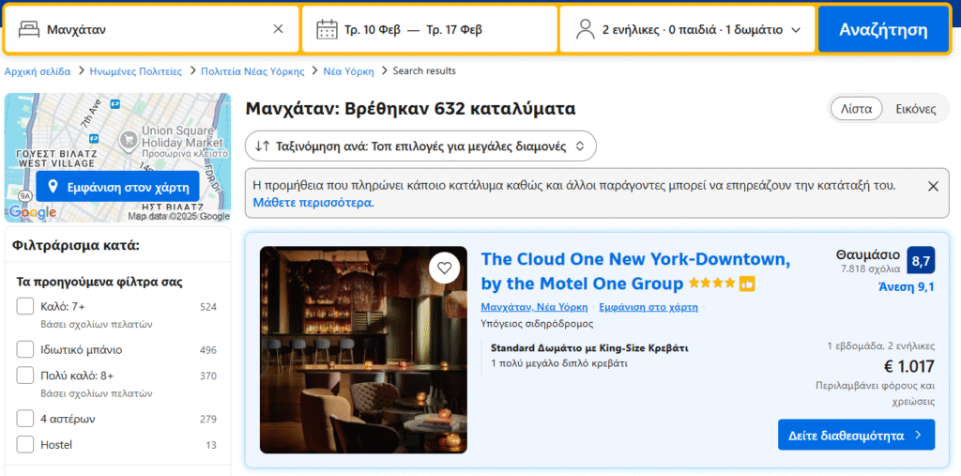Tick the Καλό: 7+ filter checkbox
This screenshot has width=961, height=476.
click(x=25, y=306)
